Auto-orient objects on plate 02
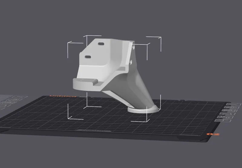Image resolution: width=242 pixels, height=168 pixels. pyautogui.click(x=232, y=107)
